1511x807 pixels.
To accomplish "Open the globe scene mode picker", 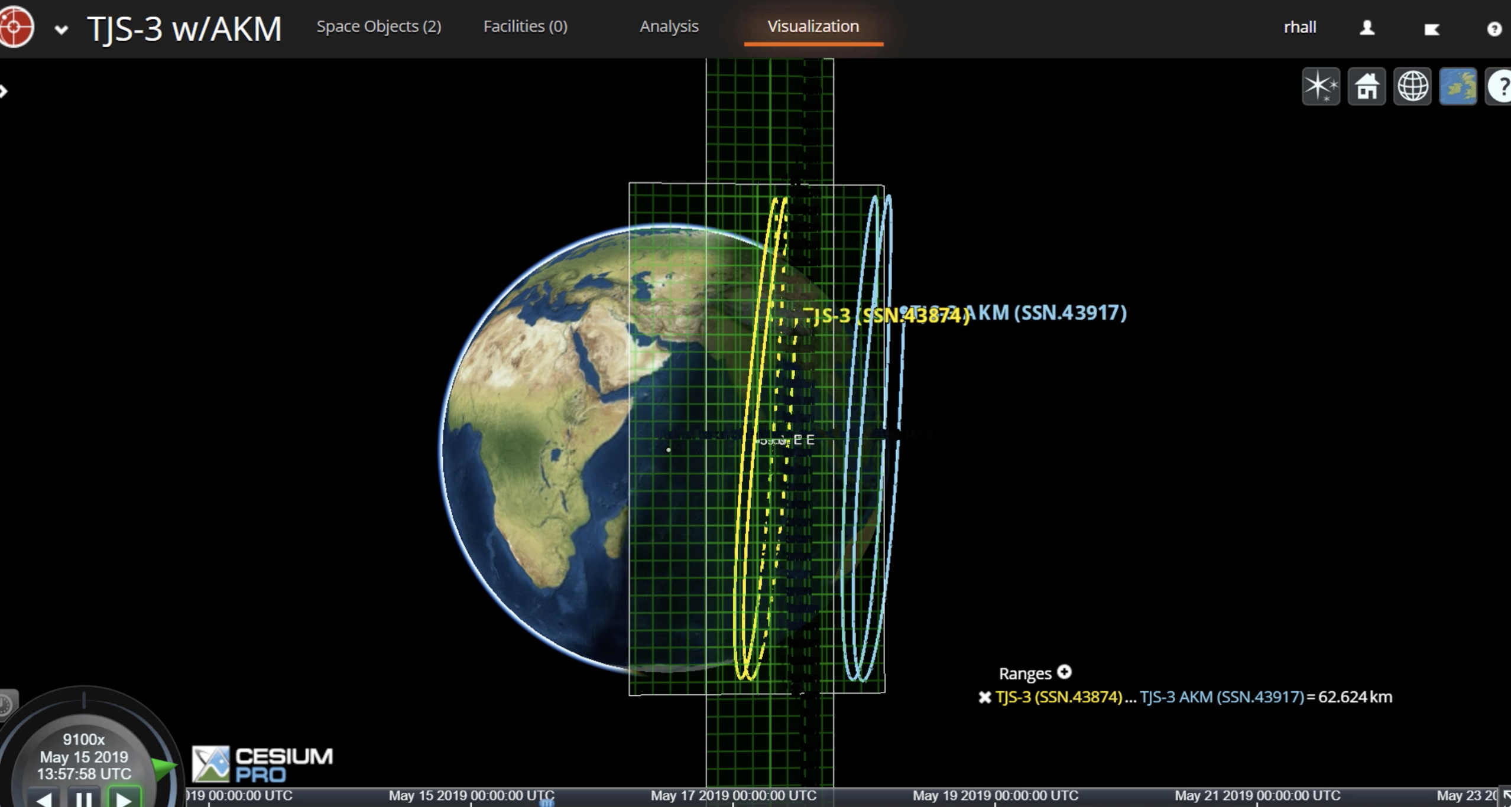I will pos(1412,87).
